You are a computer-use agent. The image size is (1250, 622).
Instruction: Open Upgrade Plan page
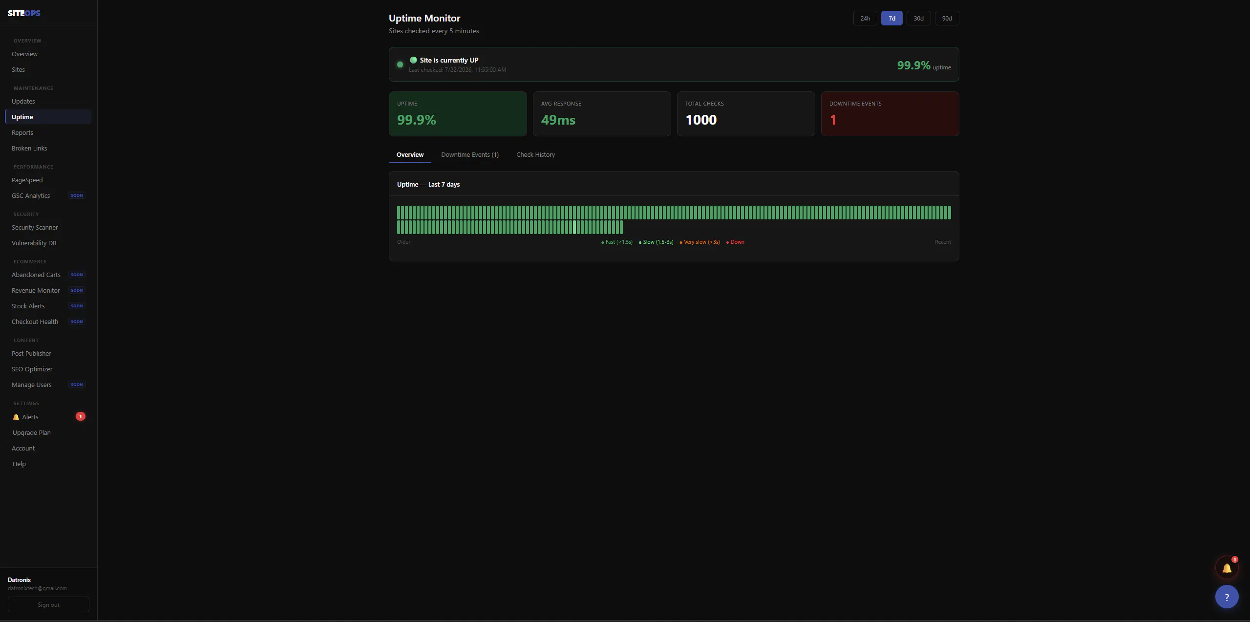coord(48,432)
